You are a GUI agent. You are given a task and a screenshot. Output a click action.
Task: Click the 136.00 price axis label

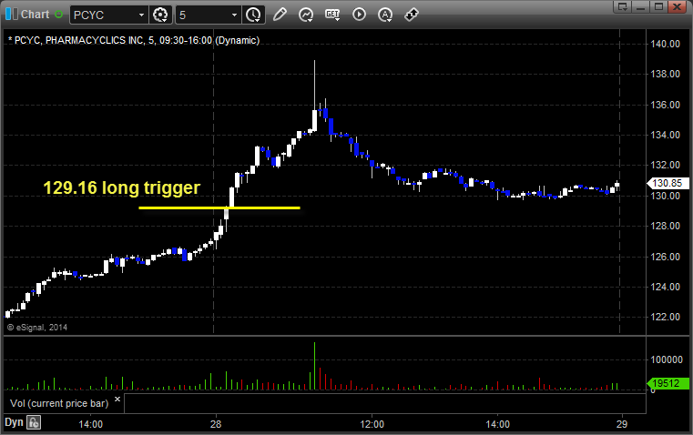665,105
